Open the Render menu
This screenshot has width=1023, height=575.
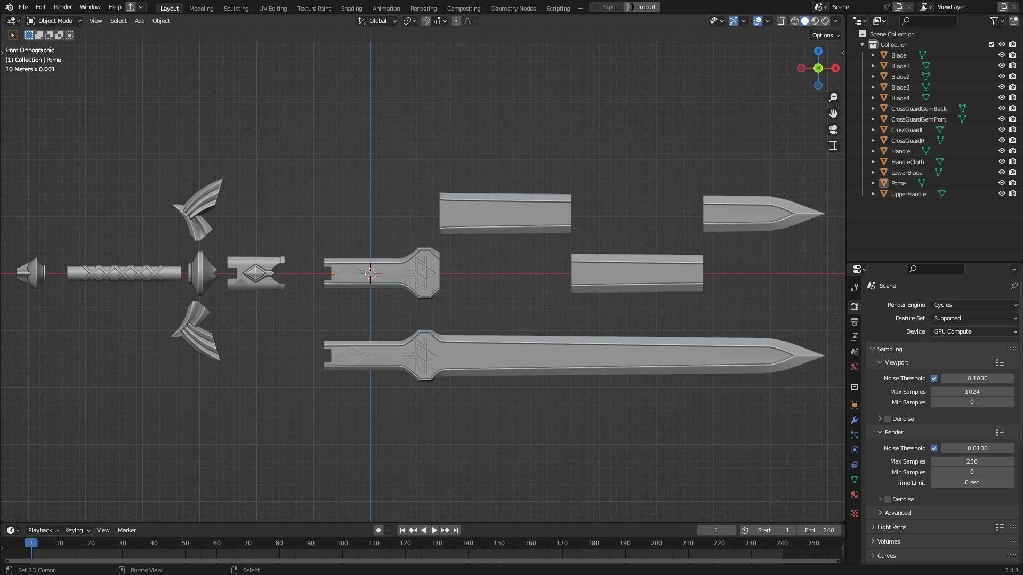click(63, 7)
